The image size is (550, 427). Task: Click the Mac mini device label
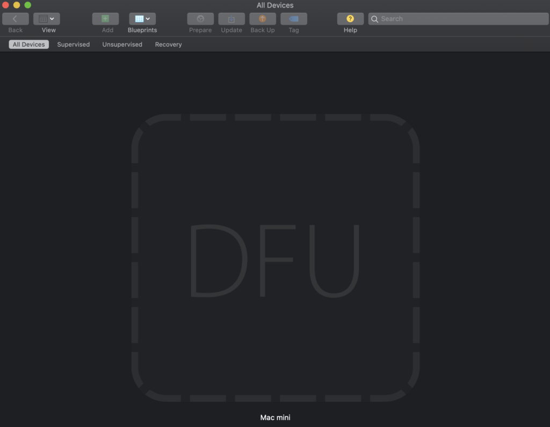(275, 417)
